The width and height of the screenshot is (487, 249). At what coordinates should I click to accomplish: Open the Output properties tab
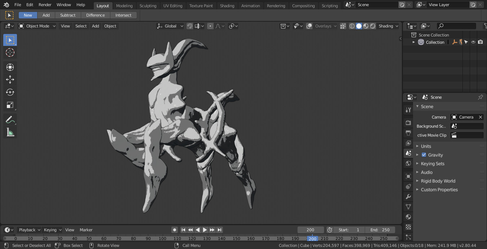(x=408, y=133)
